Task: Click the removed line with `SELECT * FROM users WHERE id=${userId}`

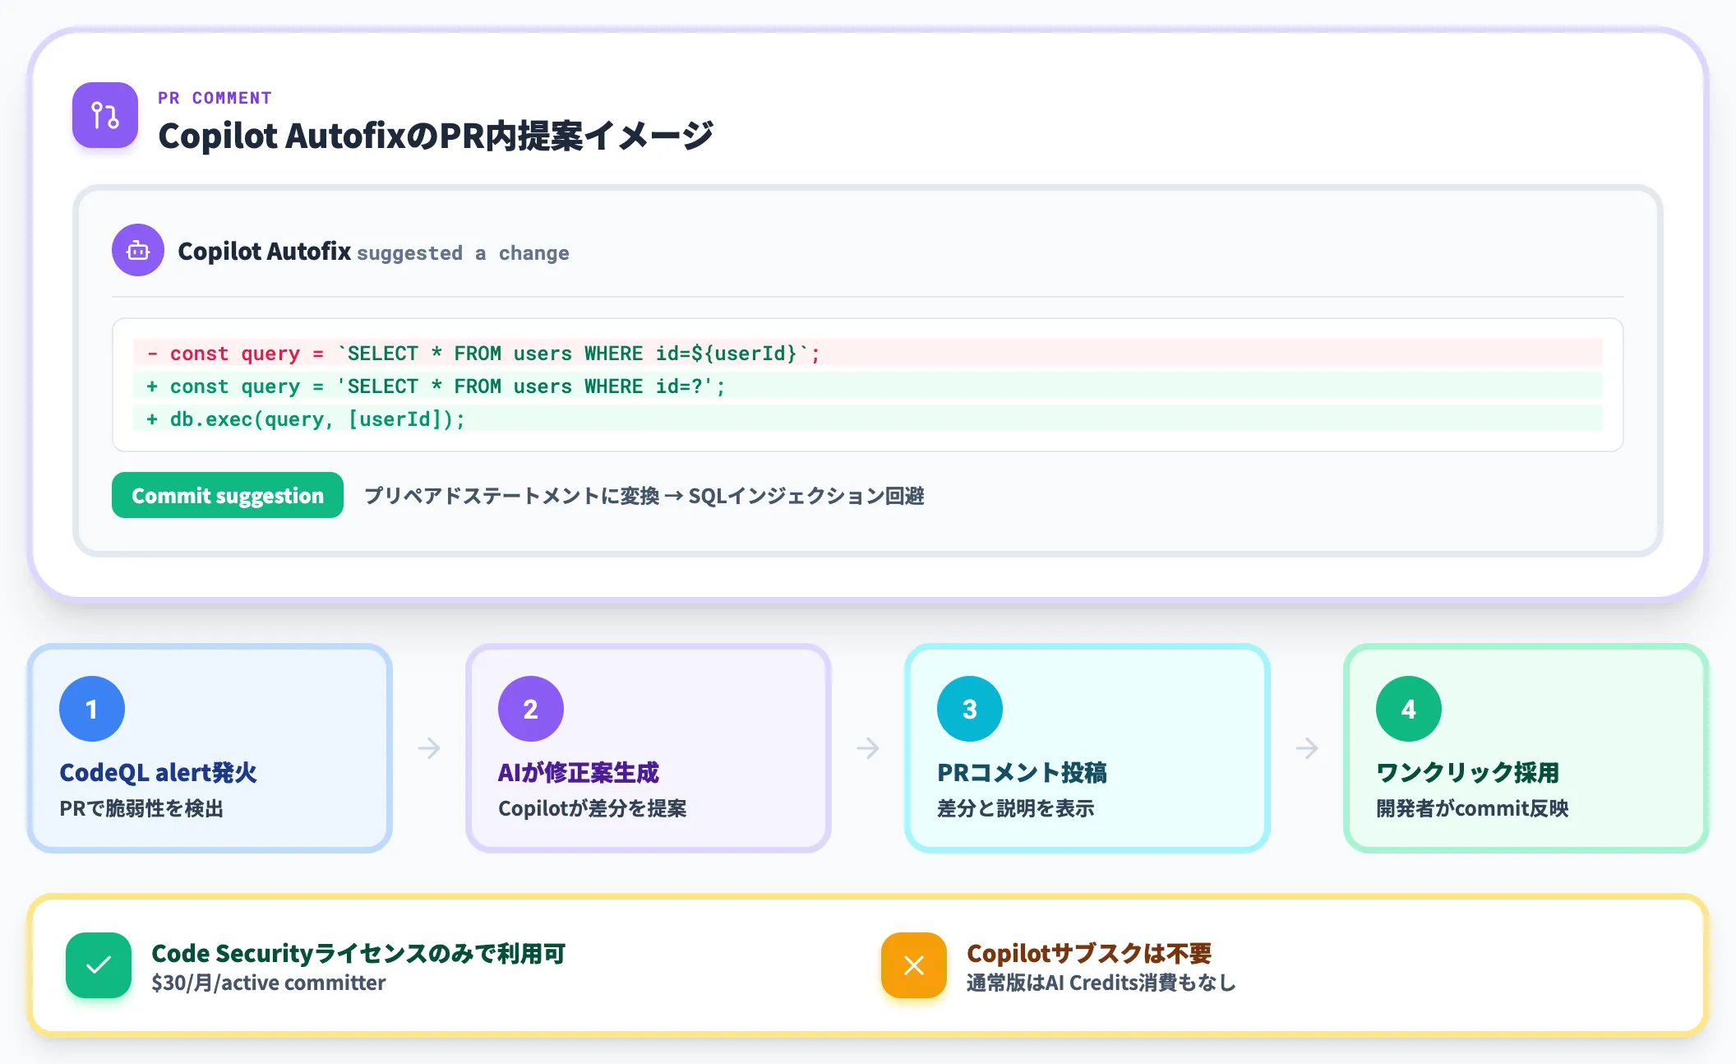Action: pyautogui.click(x=868, y=353)
